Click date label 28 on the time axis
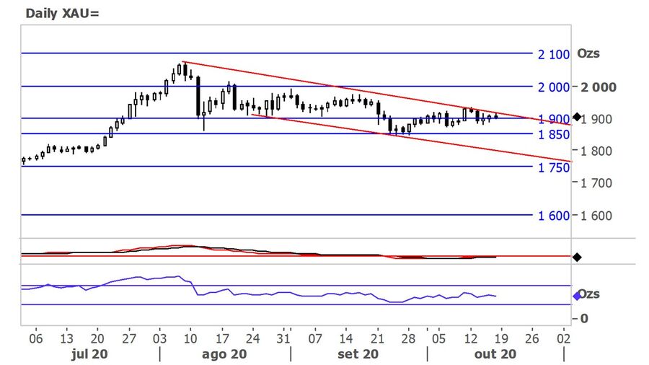 (408, 338)
